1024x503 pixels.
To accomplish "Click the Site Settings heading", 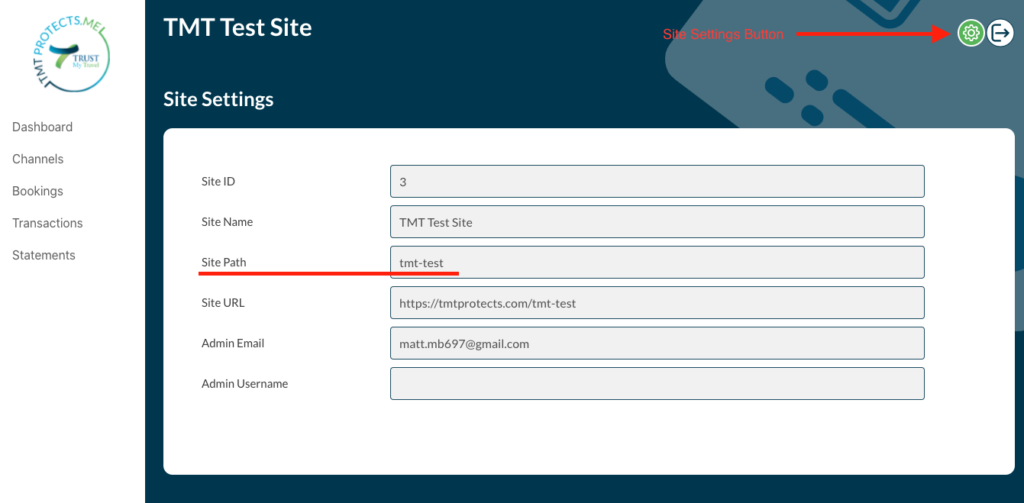I will (x=218, y=98).
